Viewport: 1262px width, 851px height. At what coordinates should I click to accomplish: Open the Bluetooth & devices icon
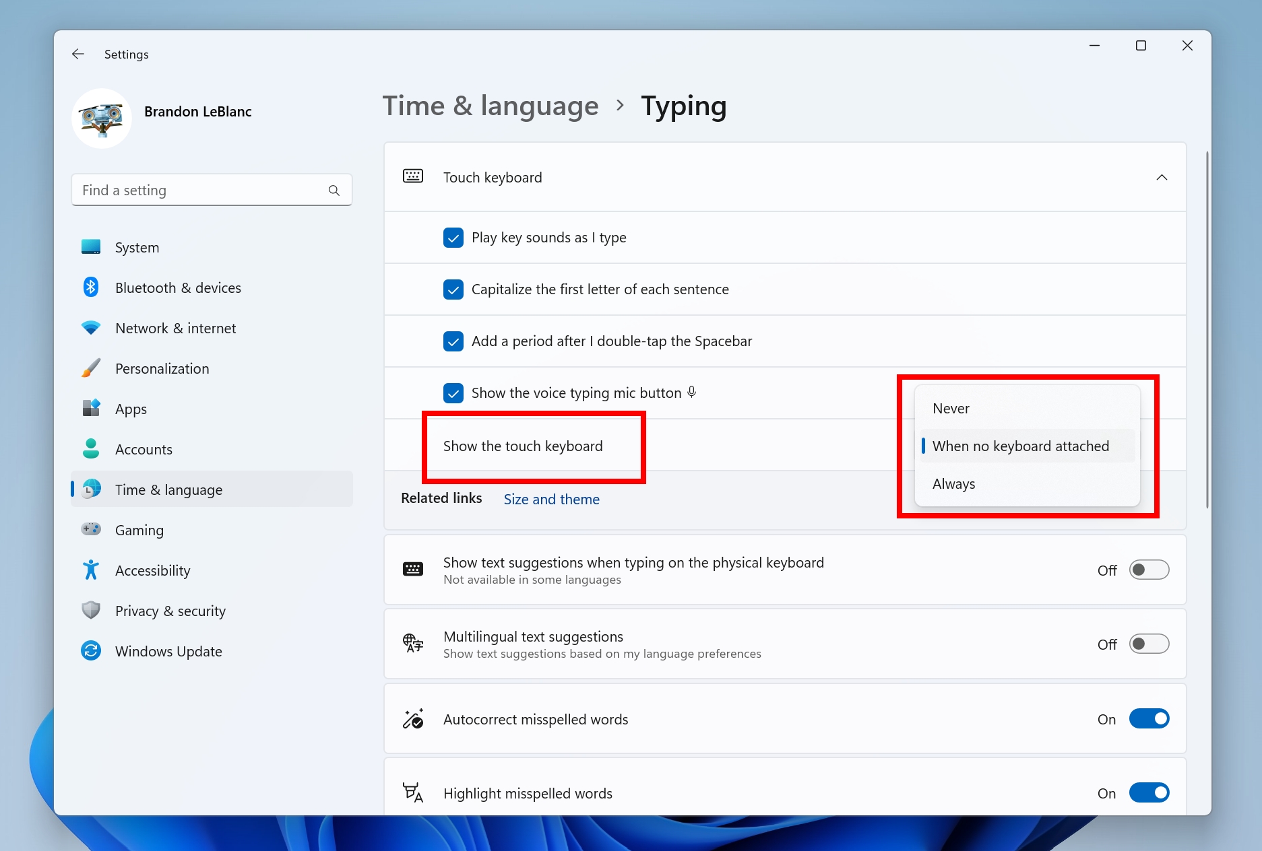pos(91,287)
